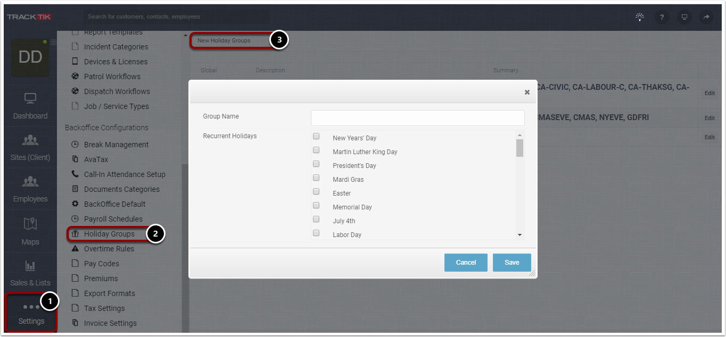
Task: Click the AvaTax copy icon
Action: (x=75, y=159)
